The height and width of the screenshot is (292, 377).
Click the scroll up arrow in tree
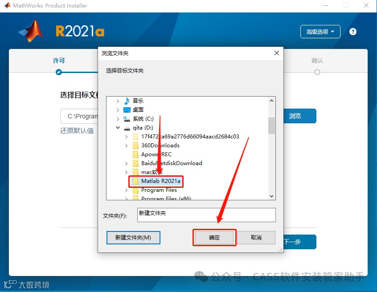[x=271, y=101]
